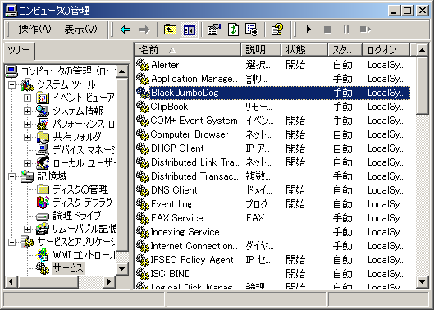Select Internet Connection... service
This screenshot has width=434, height=310.
pos(272,246)
